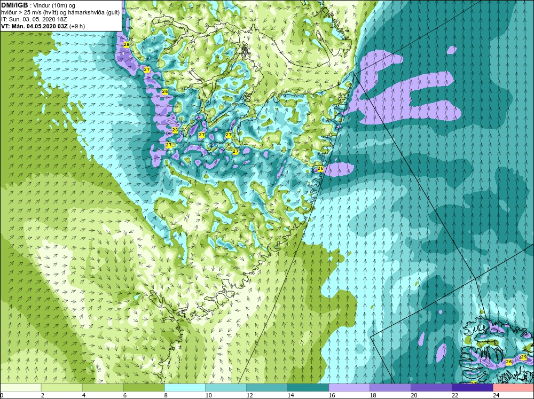The image size is (534, 399).
Task: Click legend scale label '16'
Action: coord(332,395)
